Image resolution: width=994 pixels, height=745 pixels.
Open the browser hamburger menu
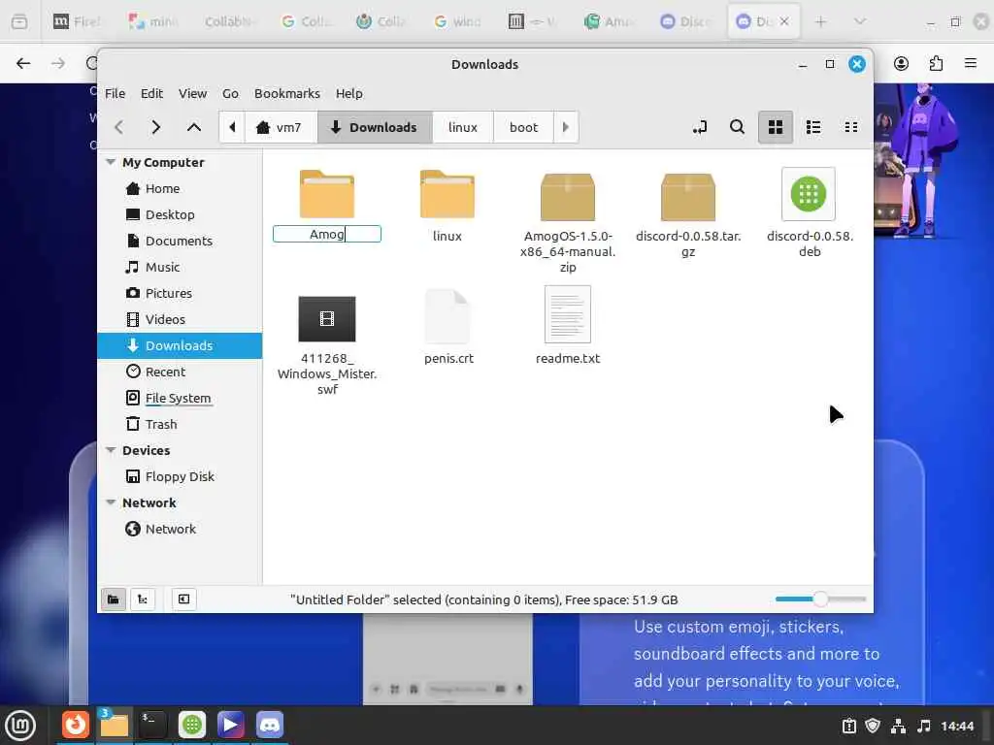pos(971,63)
